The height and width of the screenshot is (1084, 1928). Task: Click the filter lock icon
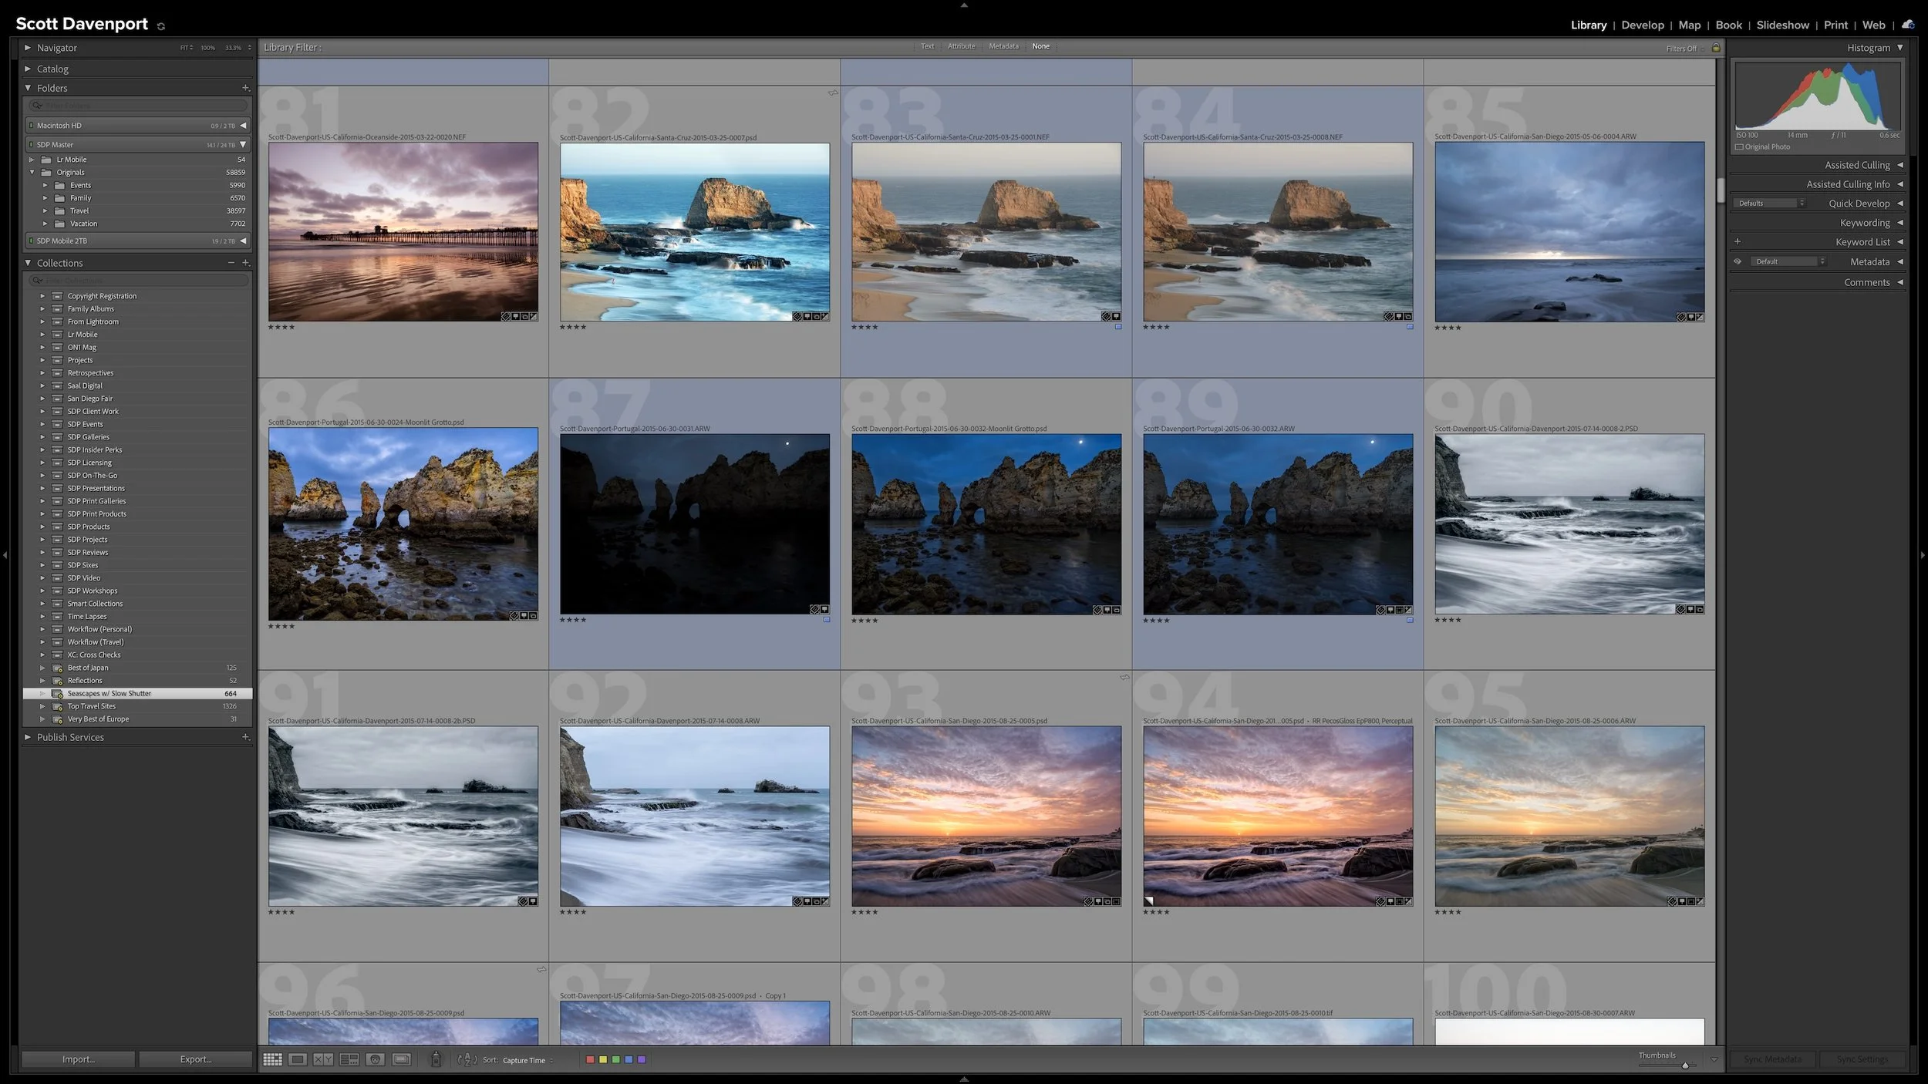pos(1716,48)
